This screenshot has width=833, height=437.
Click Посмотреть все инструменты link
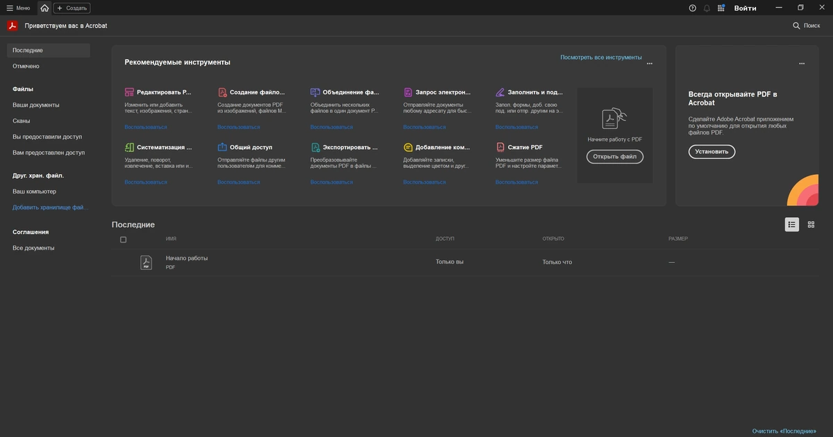click(x=601, y=58)
